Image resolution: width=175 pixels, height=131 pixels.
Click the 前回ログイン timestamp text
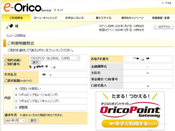(121, 30)
